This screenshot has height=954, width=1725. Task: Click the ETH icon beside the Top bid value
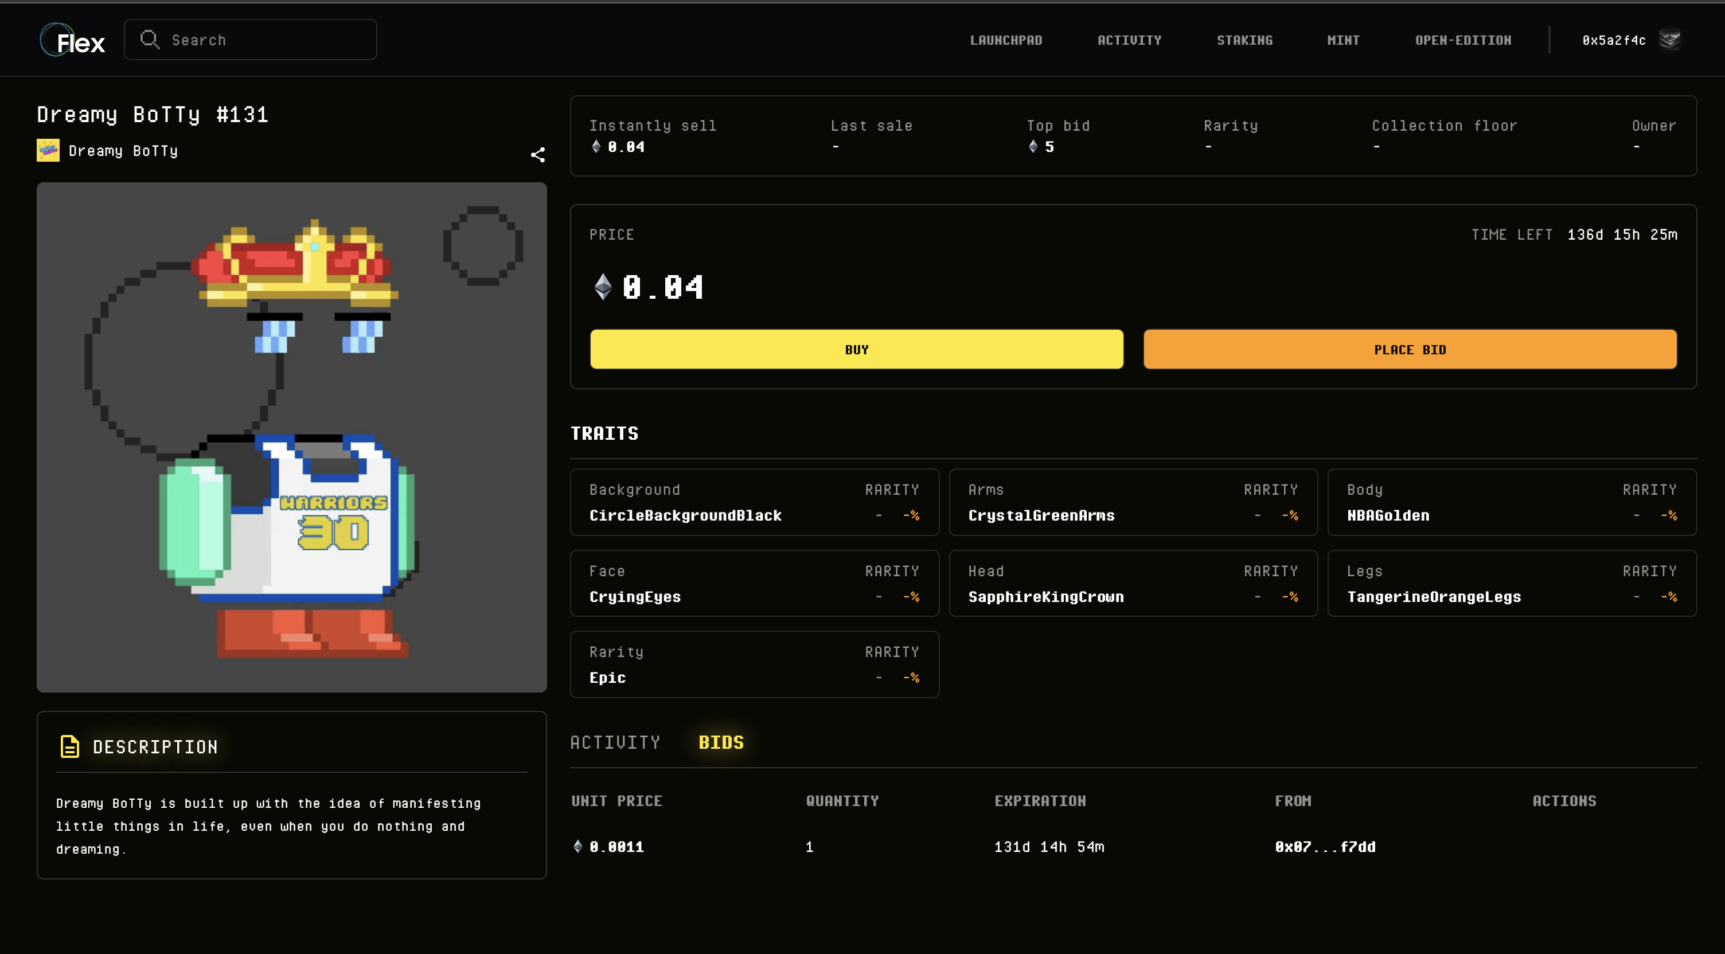[x=1032, y=147]
